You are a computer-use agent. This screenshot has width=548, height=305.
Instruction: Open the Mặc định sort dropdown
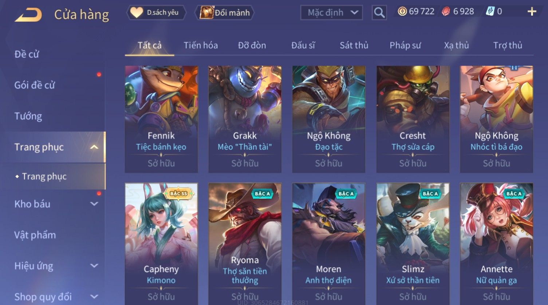pos(331,13)
